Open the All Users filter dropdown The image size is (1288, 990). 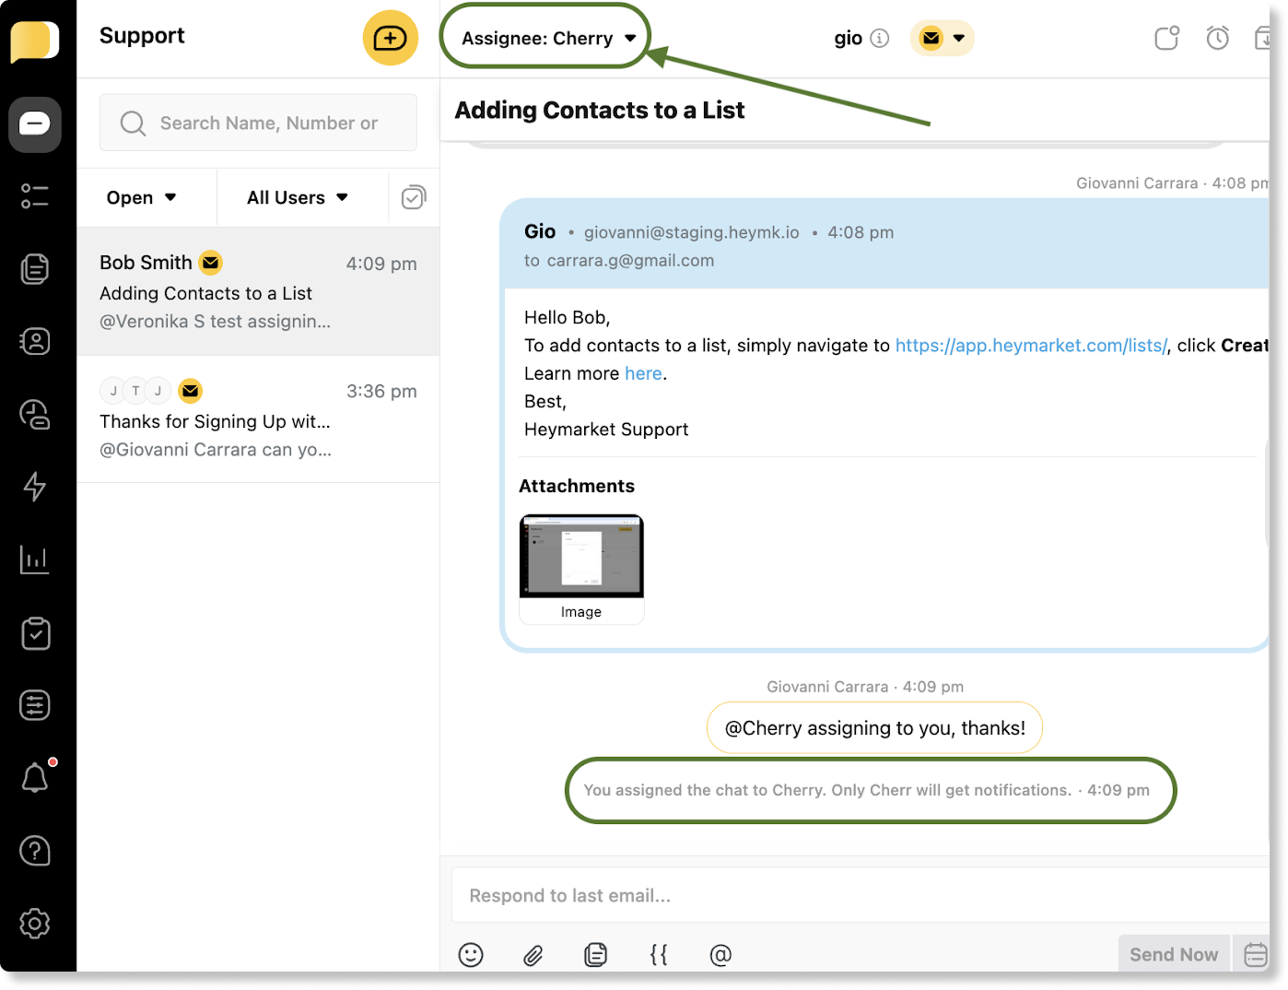pos(297,197)
